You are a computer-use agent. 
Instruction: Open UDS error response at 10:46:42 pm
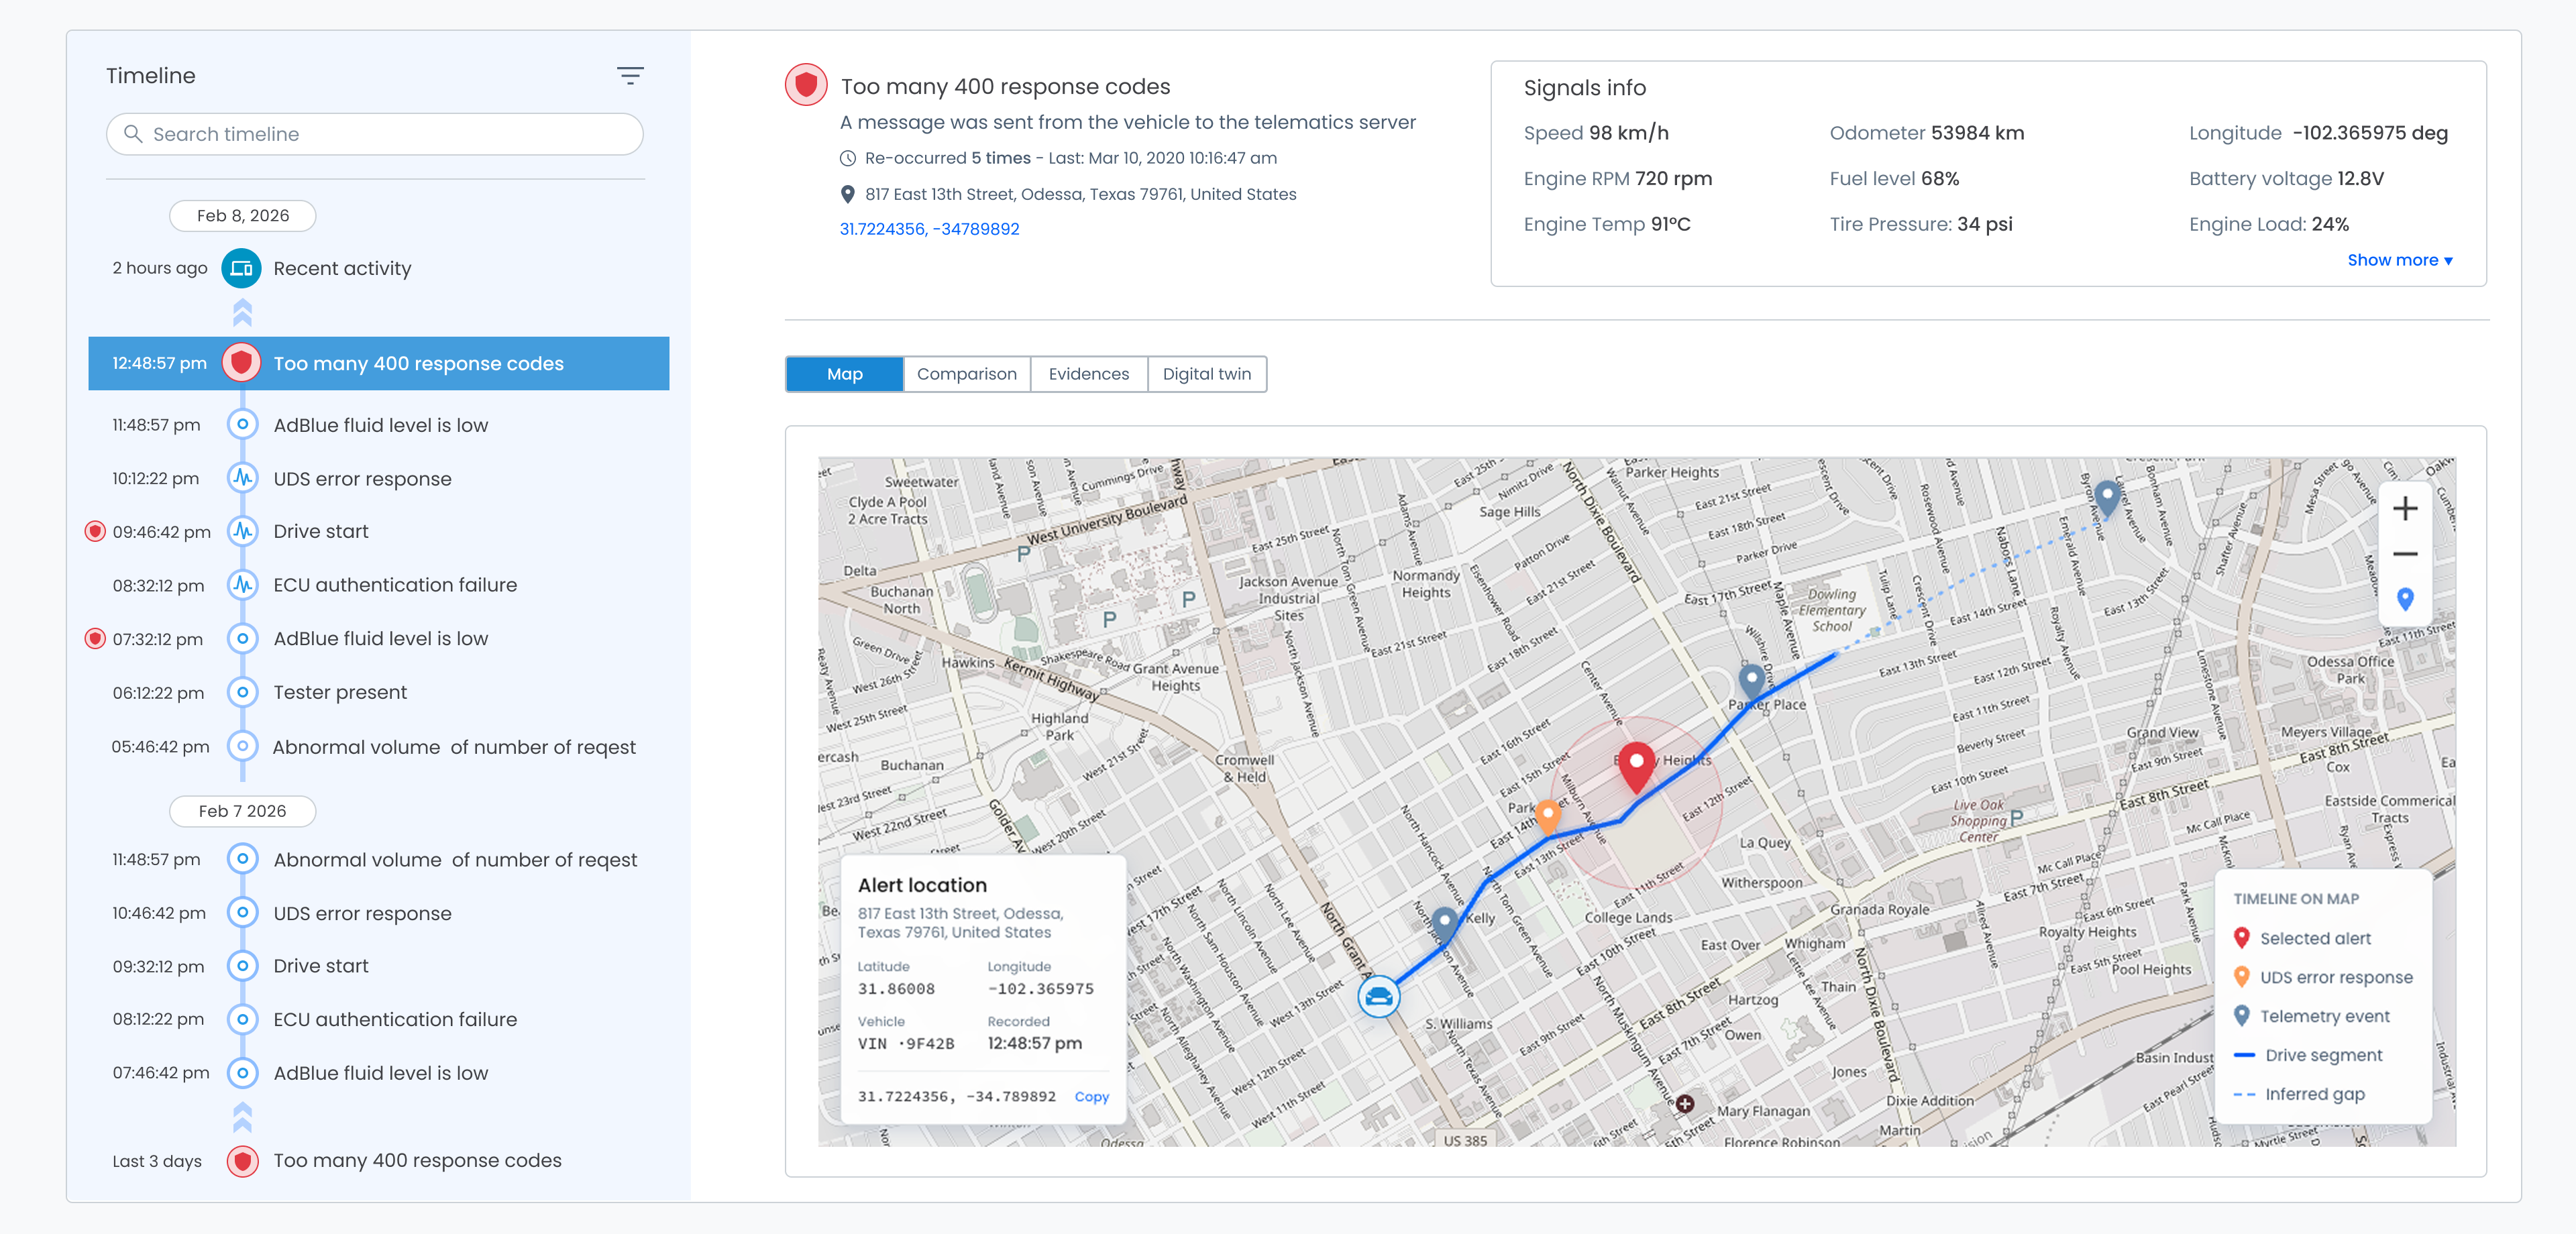coord(378,914)
